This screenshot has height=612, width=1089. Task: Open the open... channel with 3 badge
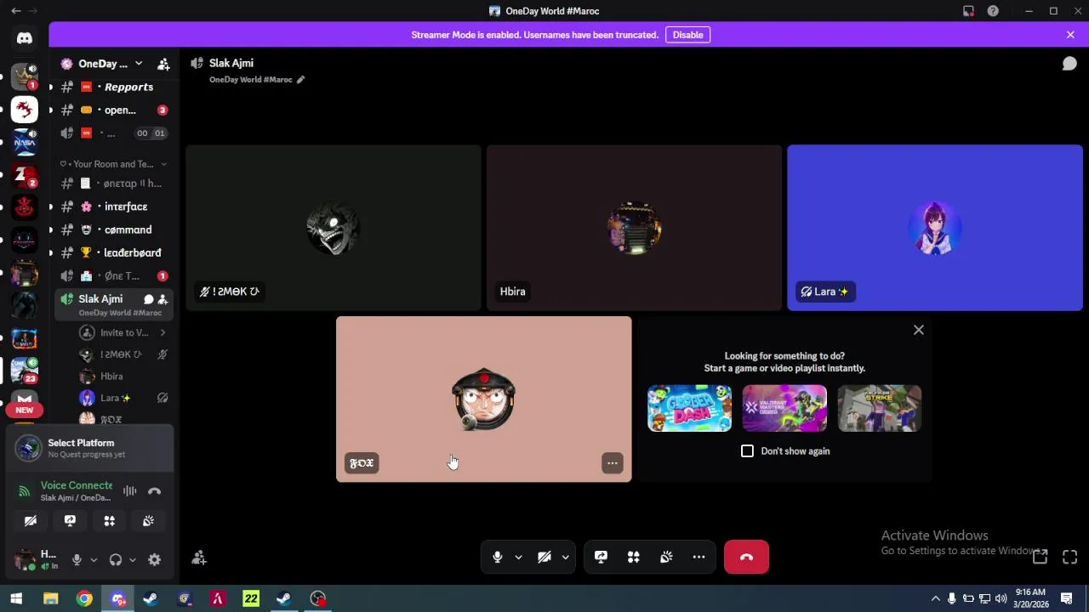tap(113, 110)
